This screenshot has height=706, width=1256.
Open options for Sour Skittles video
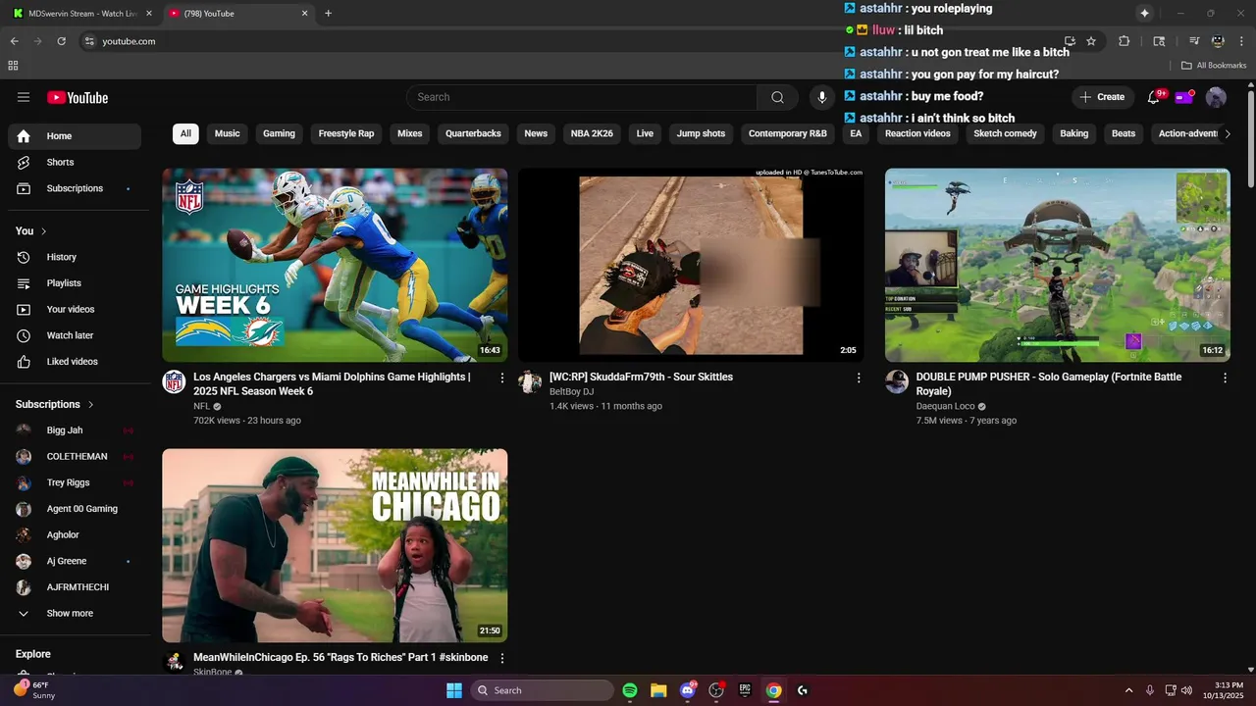[859, 378]
